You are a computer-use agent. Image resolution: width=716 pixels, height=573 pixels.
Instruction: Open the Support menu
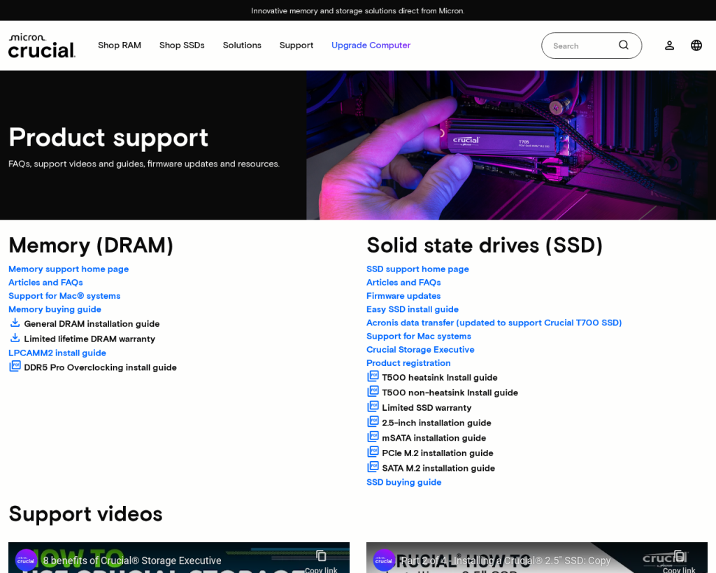tap(296, 45)
